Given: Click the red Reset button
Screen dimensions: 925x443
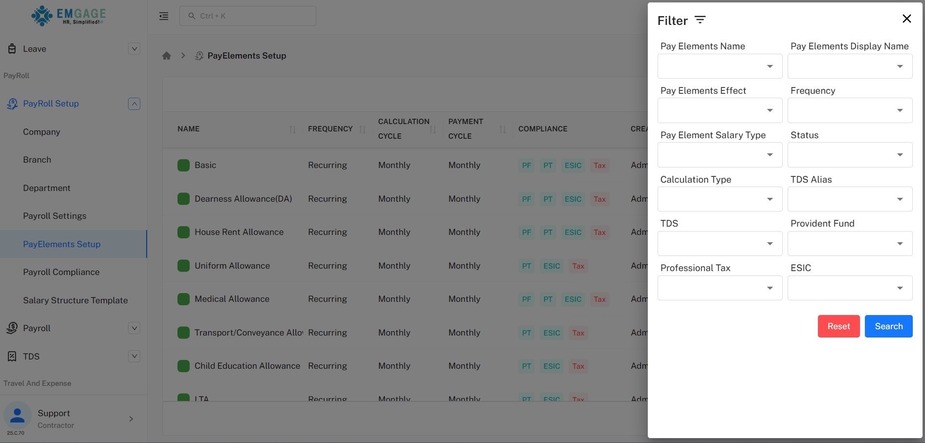Looking at the screenshot, I should click(x=838, y=326).
